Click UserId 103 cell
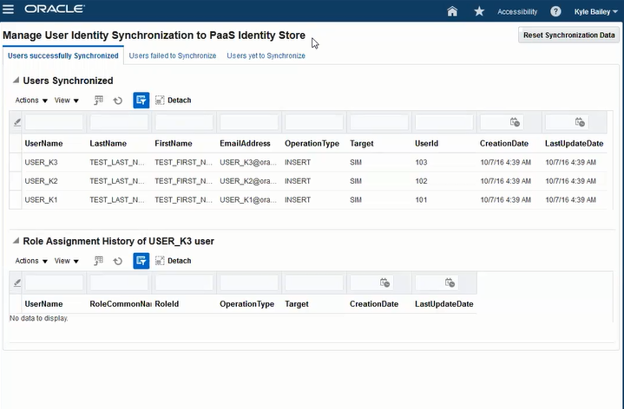This screenshot has height=409, width=624. 421,162
